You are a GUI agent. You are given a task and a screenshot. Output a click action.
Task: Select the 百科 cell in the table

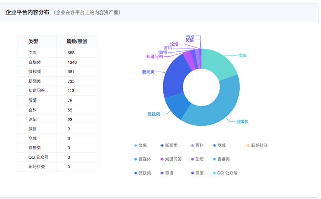37,110
